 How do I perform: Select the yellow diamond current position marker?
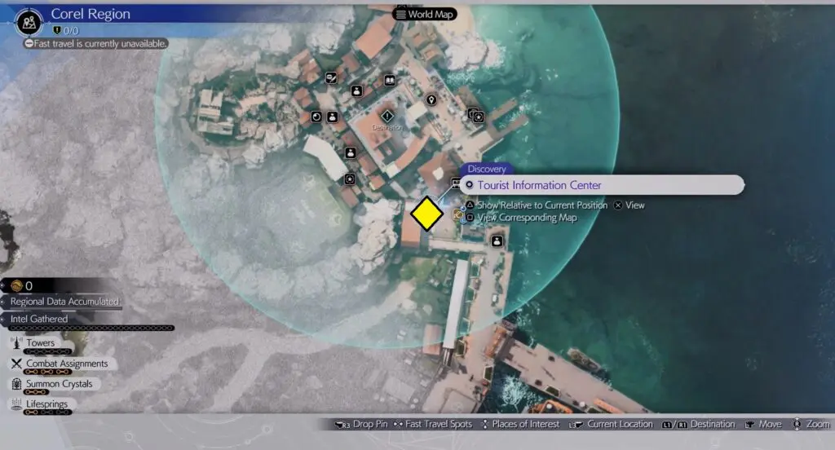click(x=426, y=215)
